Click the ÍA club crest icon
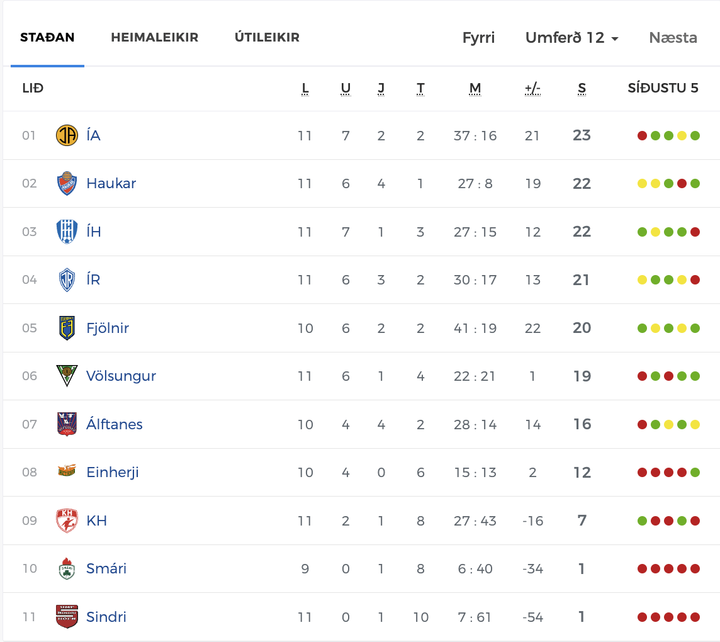 67,135
